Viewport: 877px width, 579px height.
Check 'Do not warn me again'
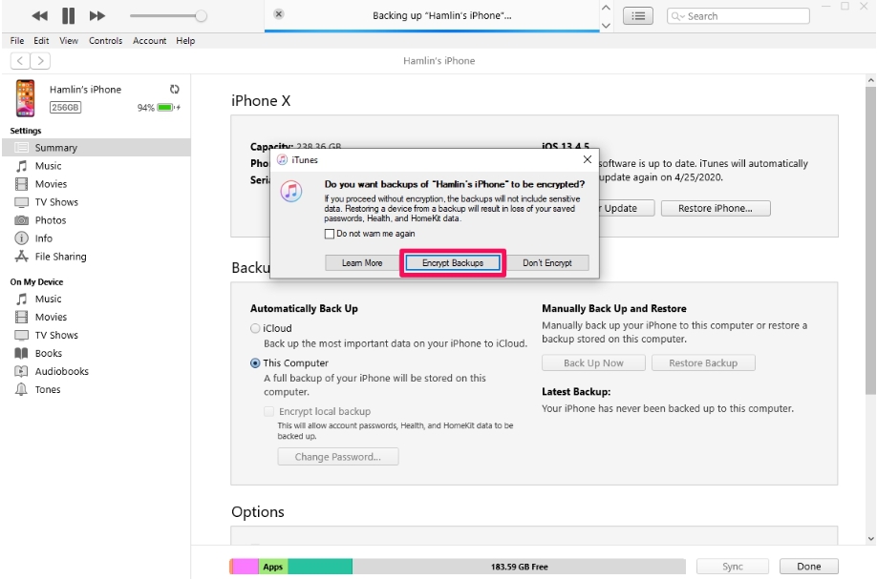point(330,234)
